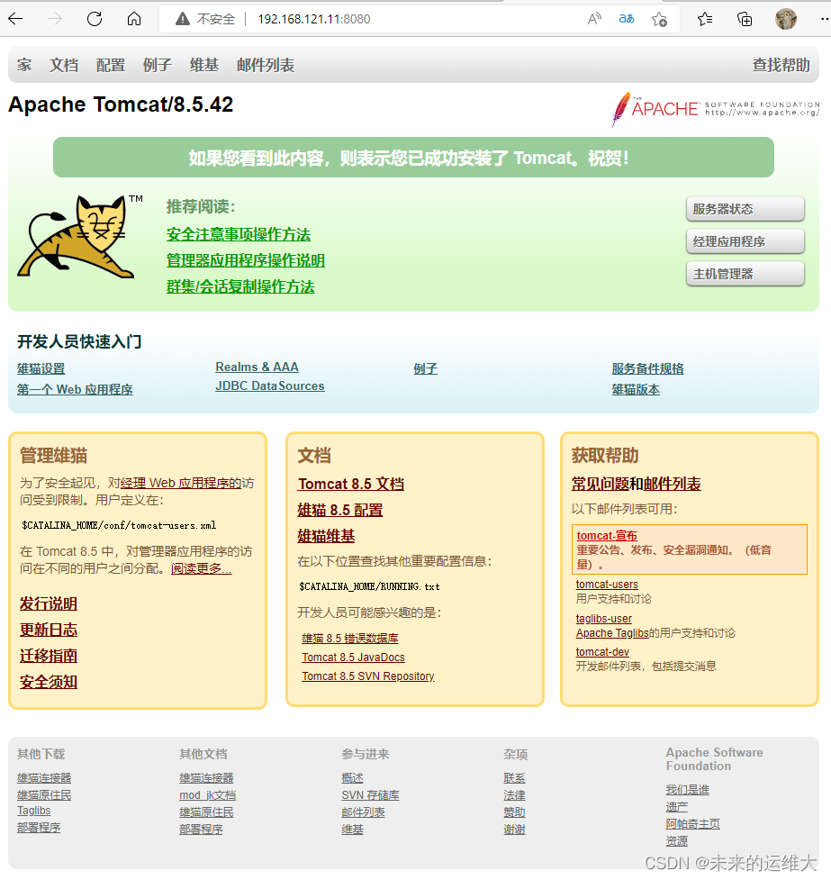Open the tomcat-宣布 mailing list link
The height and width of the screenshot is (880, 831).
pos(607,535)
